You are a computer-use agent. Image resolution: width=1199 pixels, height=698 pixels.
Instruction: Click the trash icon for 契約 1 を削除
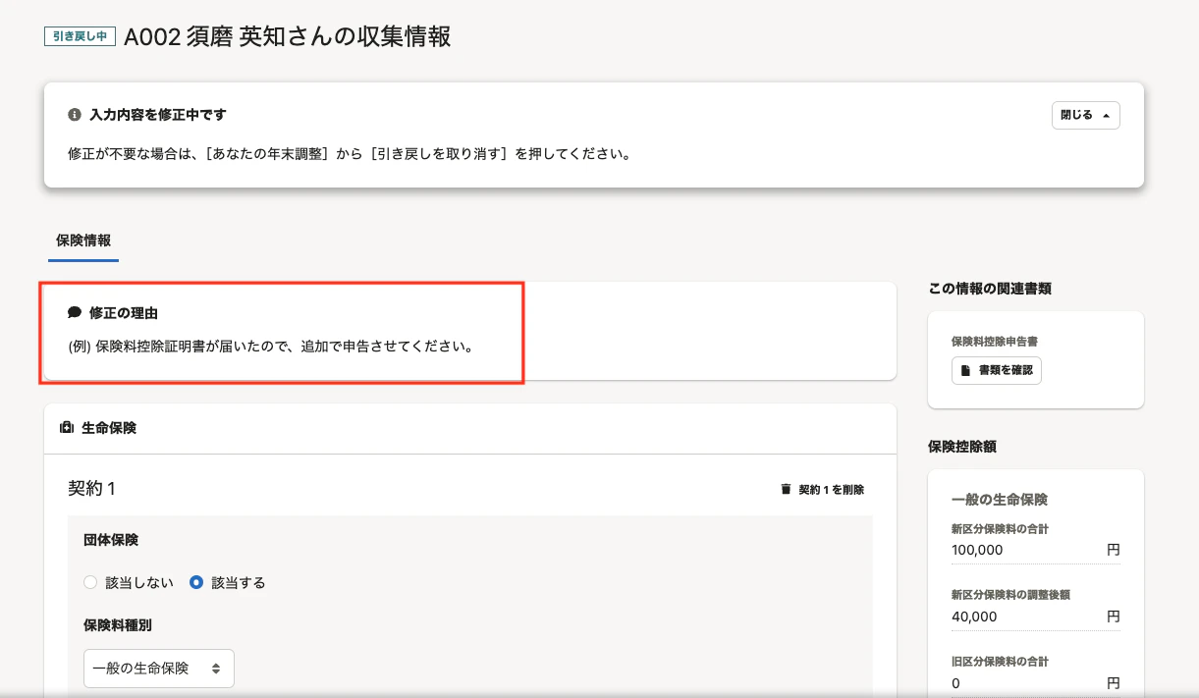coord(785,489)
